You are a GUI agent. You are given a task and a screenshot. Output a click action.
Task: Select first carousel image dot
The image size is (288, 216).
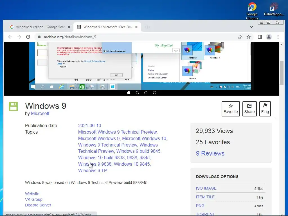[129, 93]
